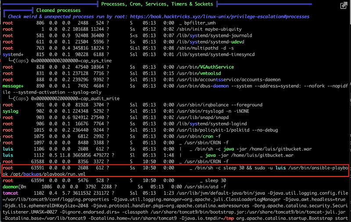Select the systemd-journald process path
This screenshot has width=351, height=222.
pos(214,36)
